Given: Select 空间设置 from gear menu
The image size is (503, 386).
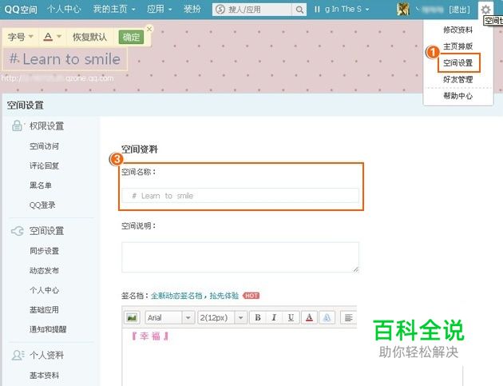Looking at the screenshot, I should pyautogui.click(x=457, y=63).
